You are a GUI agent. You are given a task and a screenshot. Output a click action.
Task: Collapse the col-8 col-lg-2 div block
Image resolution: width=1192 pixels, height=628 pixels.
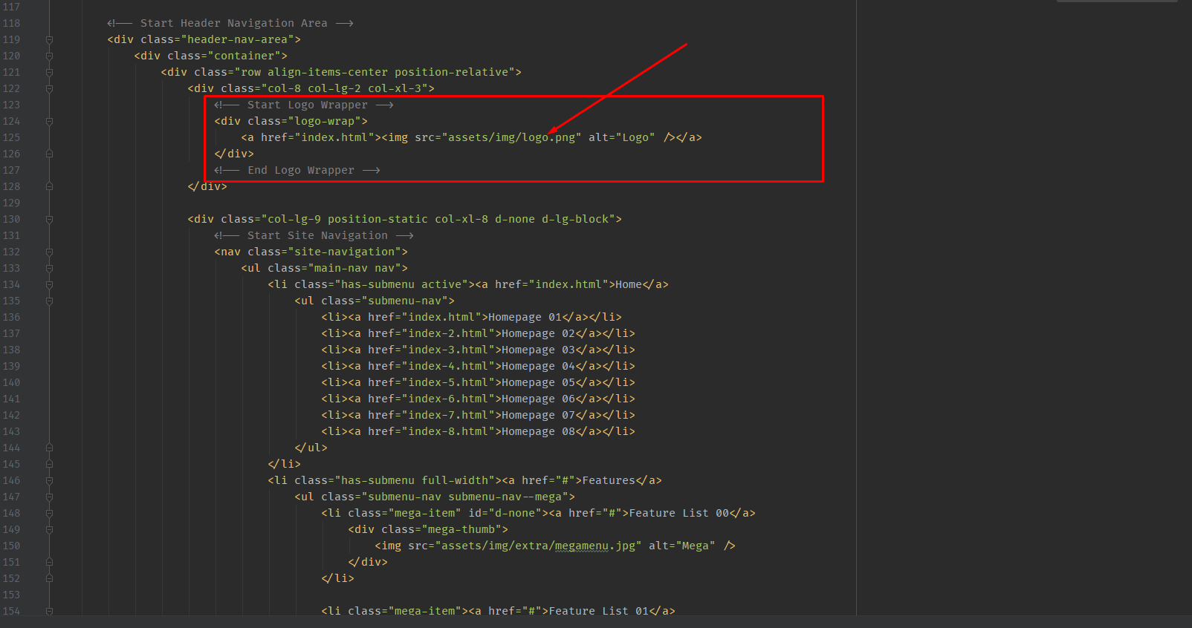click(x=49, y=88)
